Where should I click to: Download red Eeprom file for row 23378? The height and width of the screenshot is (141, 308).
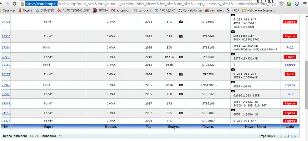(x=290, y=121)
